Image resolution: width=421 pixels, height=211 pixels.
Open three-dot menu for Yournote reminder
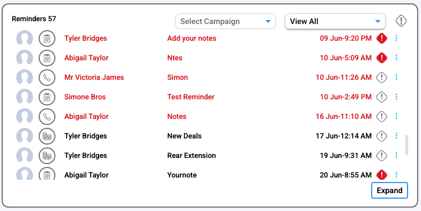(396, 175)
